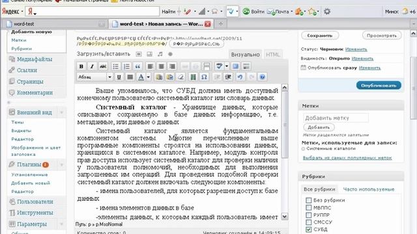Uncheck the 'СУБД' category
Screen dimensions: 417x234
click(x=308, y=229)
